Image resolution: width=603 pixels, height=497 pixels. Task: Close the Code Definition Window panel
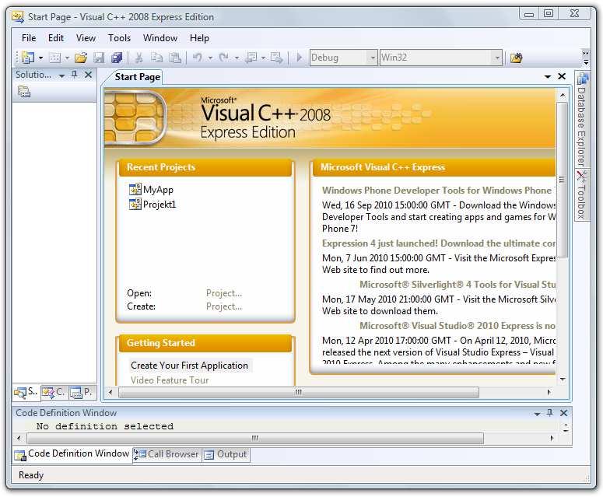tap(564, 413)
